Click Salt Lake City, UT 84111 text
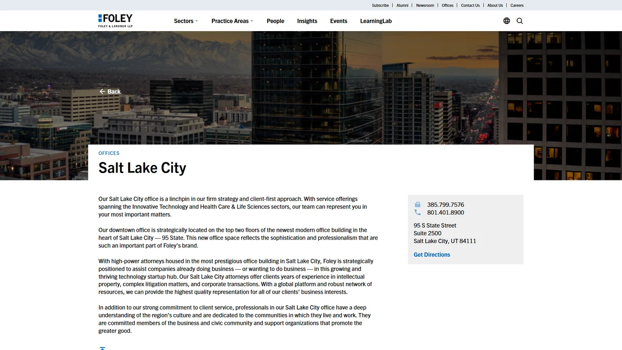Viewport: 622px width, 350px height. (445, 241)
